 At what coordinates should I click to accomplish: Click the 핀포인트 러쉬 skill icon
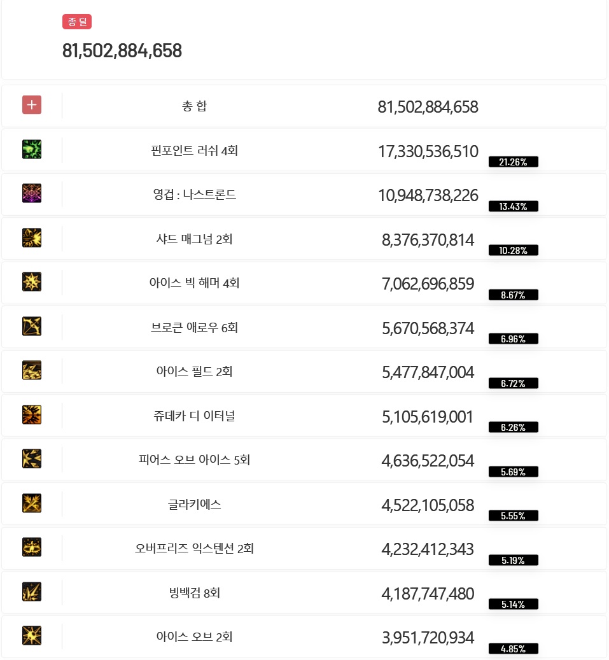coord(32,150)
